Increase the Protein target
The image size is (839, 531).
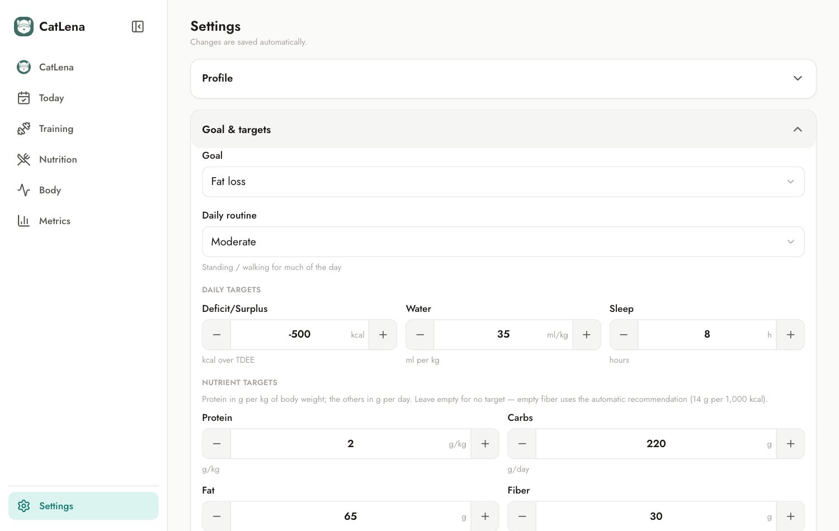click(485, 444)
